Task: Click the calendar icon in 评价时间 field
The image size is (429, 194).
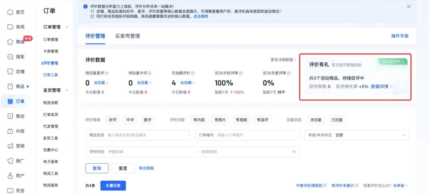Action: (x=294, y=152)
